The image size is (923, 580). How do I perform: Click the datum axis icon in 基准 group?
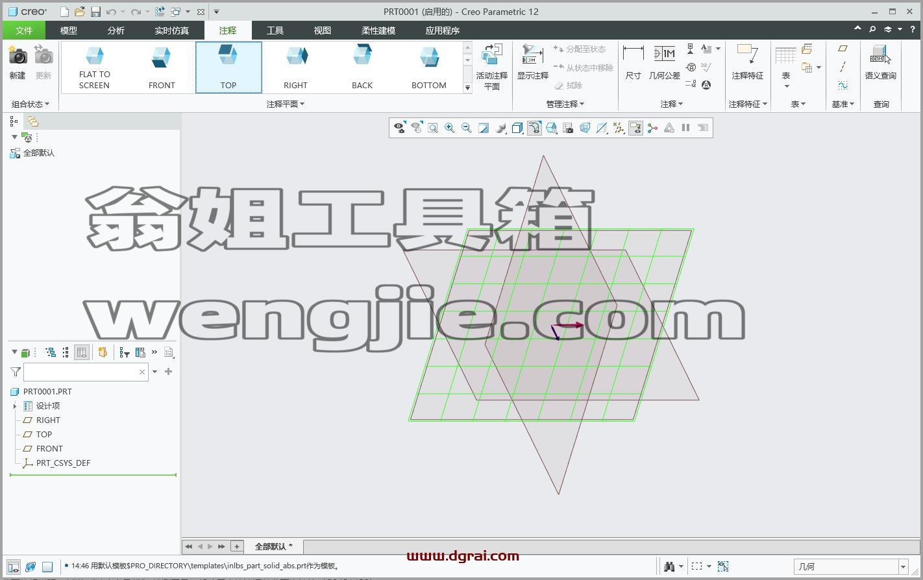(843, 67)
